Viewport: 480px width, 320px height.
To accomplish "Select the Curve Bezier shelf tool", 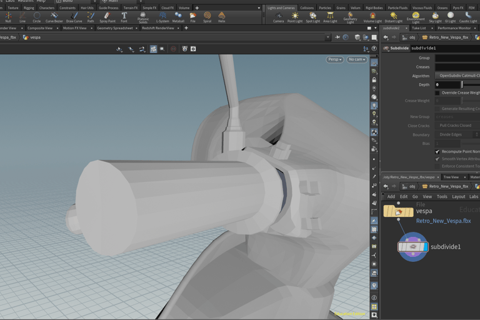I will 54,17.
